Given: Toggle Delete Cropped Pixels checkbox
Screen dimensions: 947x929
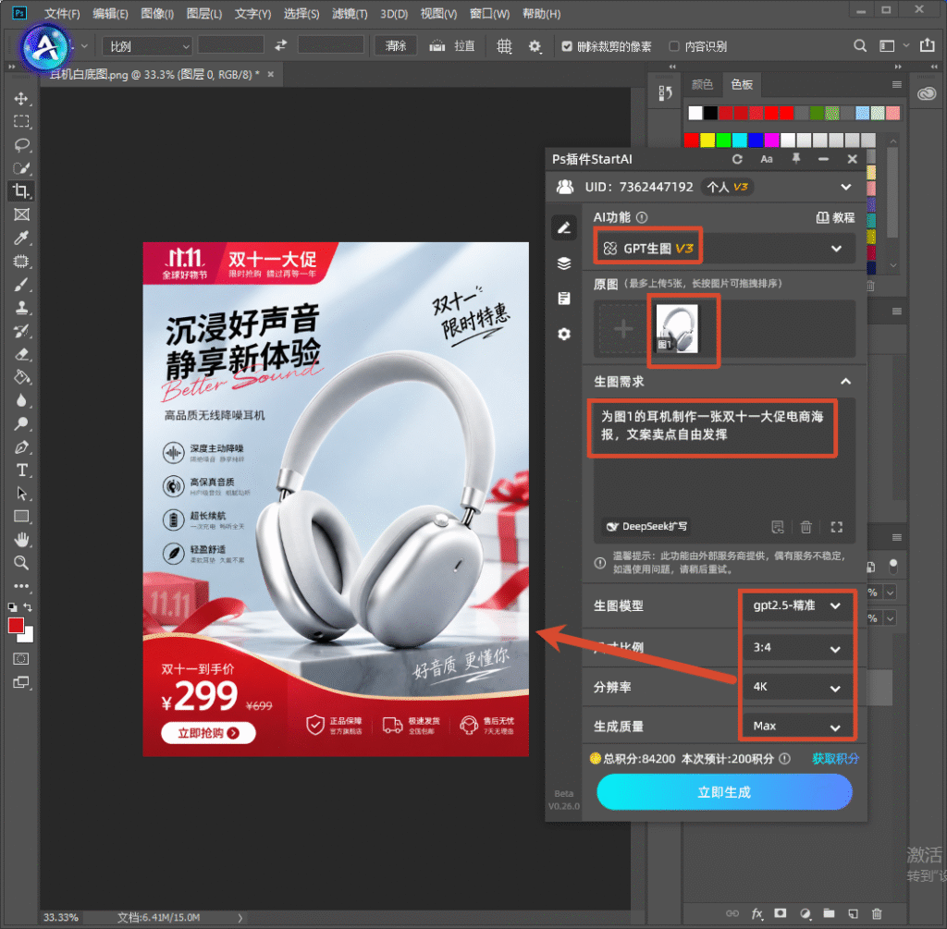Looking at the screenshot, I should 567,46.
